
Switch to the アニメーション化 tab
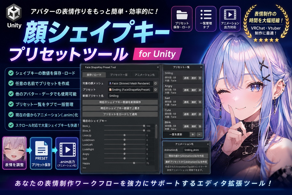[145, 75]
